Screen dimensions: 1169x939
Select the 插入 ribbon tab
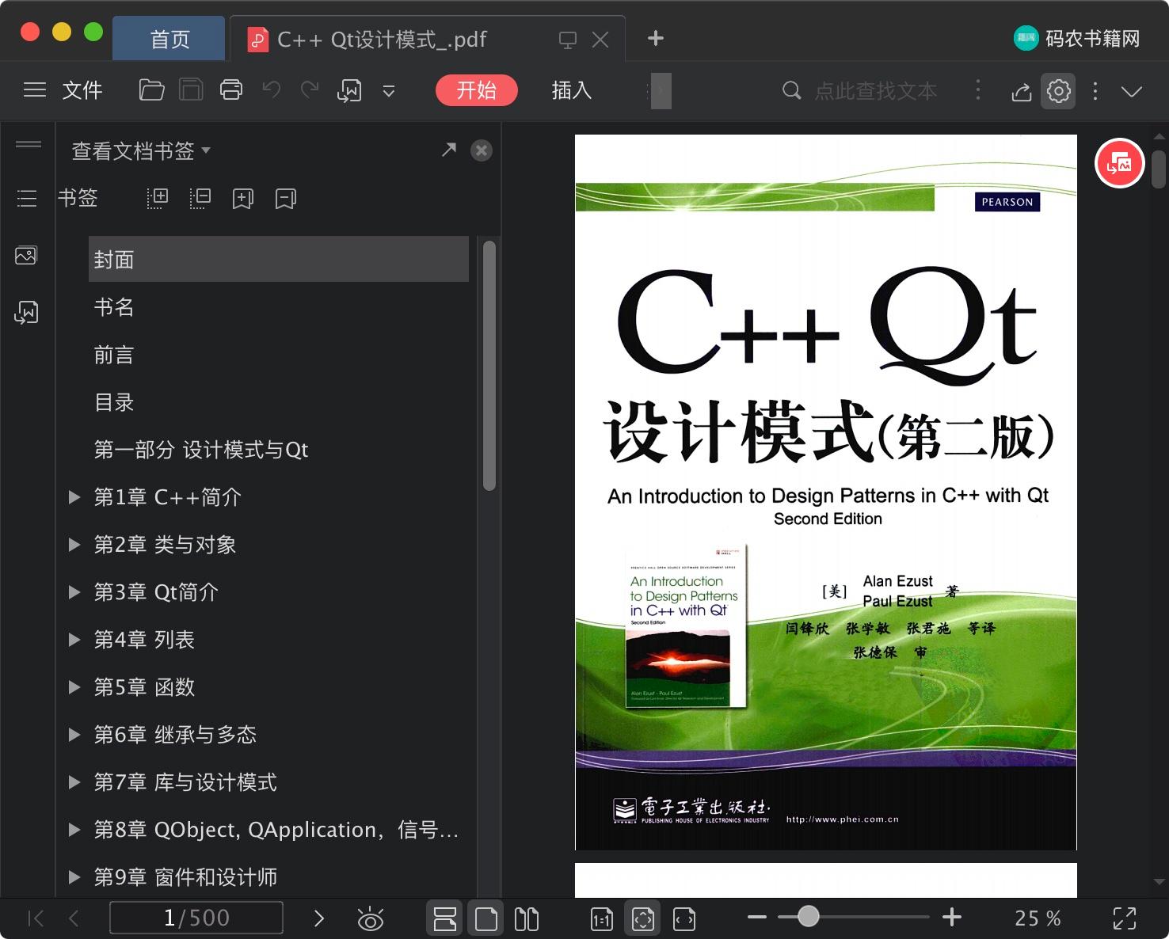coord(572,90)
